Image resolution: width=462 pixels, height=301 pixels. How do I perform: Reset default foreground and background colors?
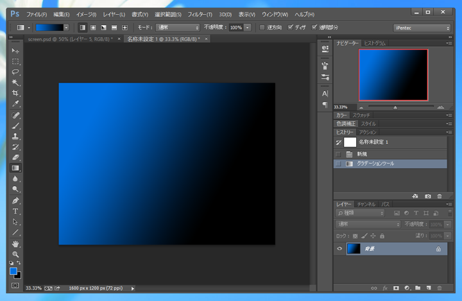pos(12,262)
